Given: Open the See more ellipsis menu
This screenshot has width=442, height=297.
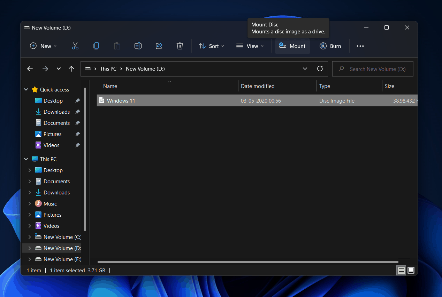Looking at the screenshot, I should (x=360, y=46).
